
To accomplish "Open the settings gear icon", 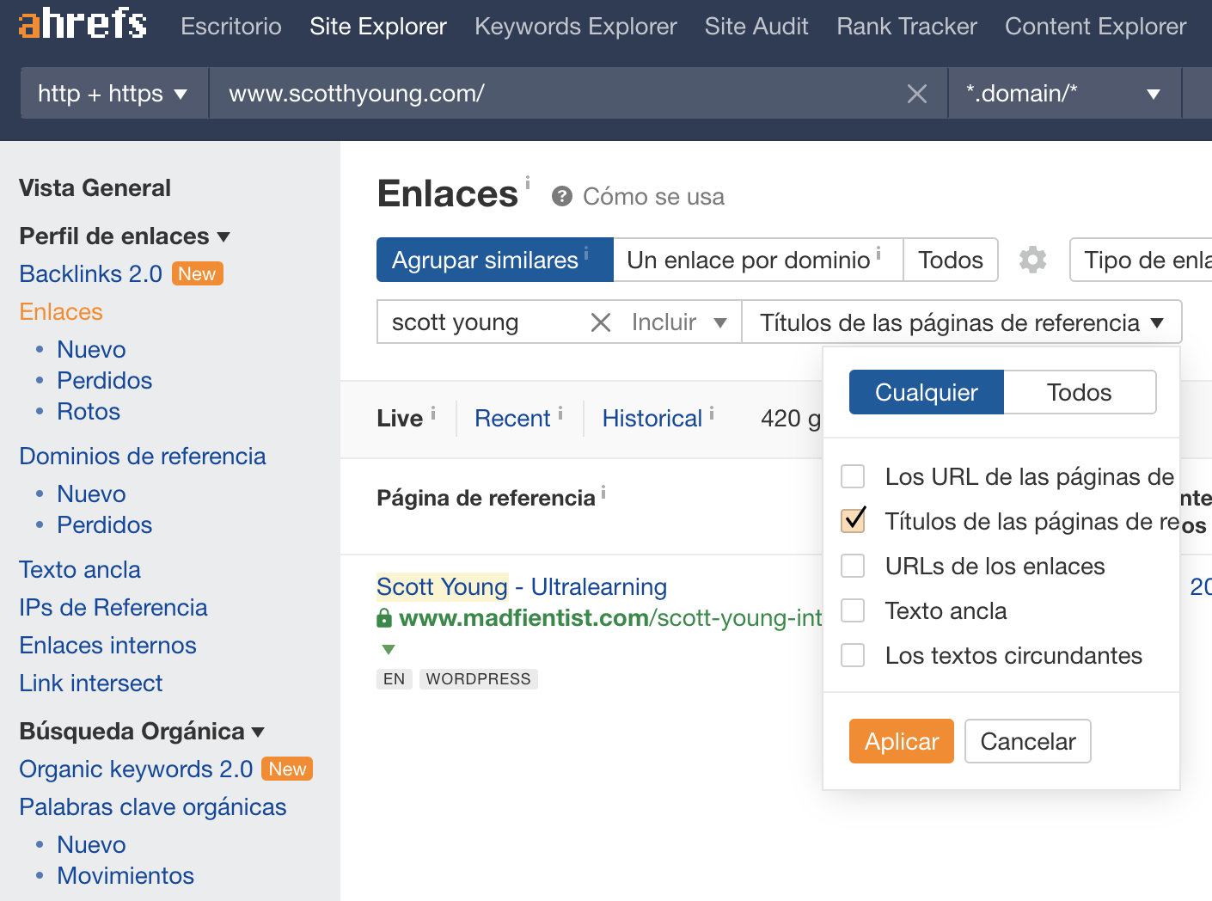I will 1032,260.
